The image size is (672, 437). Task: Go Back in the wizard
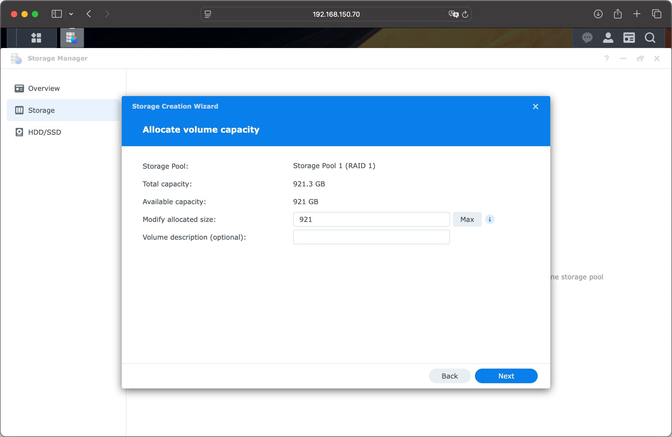tap(449, 376)
